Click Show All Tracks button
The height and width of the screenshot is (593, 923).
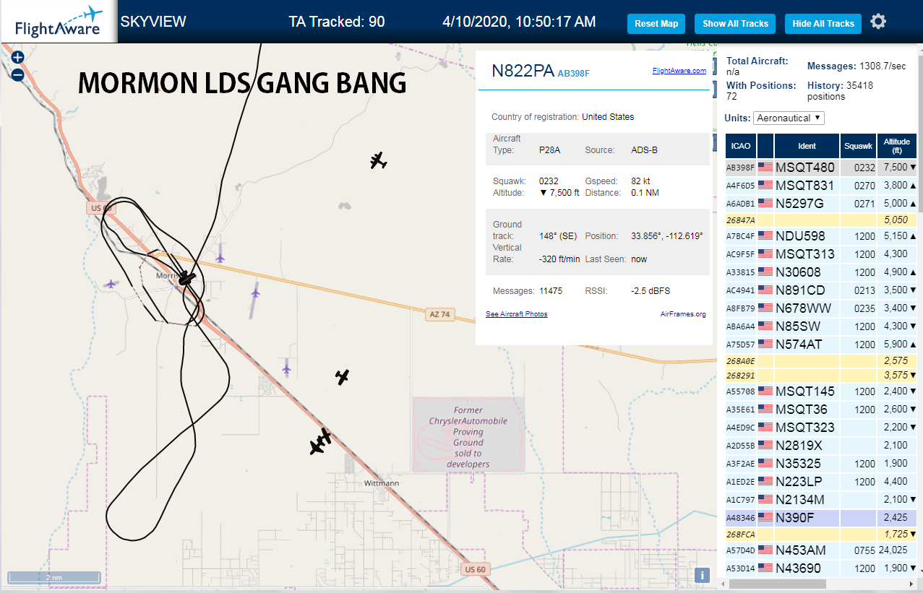735,24
